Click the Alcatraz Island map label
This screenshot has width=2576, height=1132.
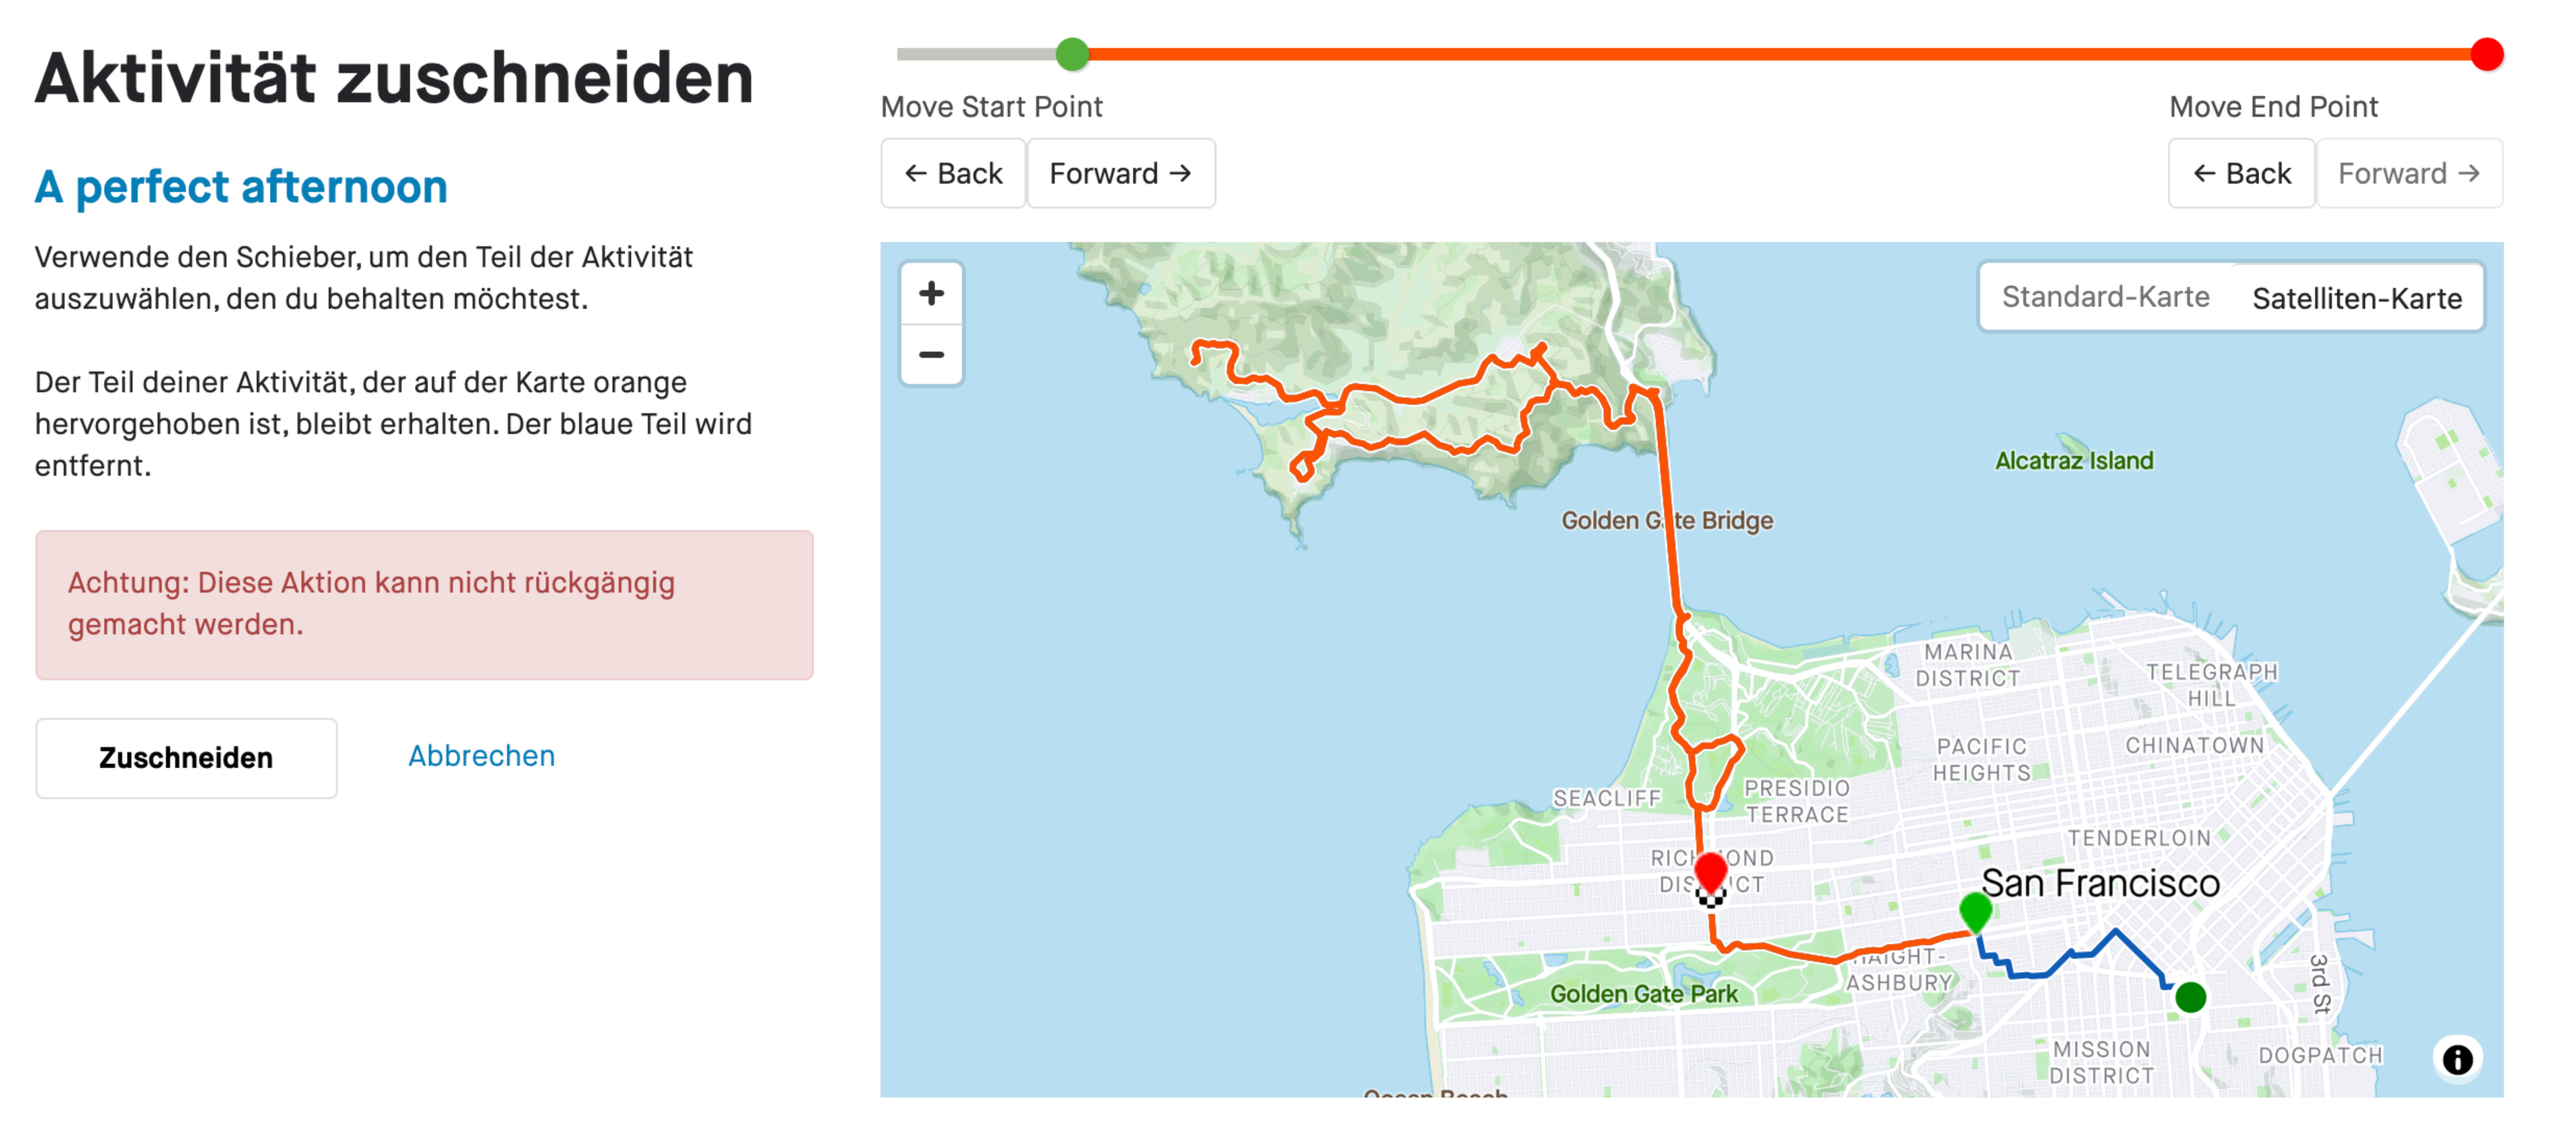[x=2074, y=460]
